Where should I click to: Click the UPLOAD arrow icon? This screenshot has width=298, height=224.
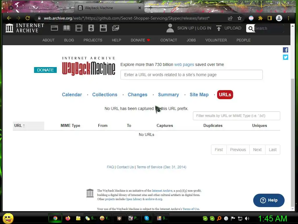(x=219, y=28)
